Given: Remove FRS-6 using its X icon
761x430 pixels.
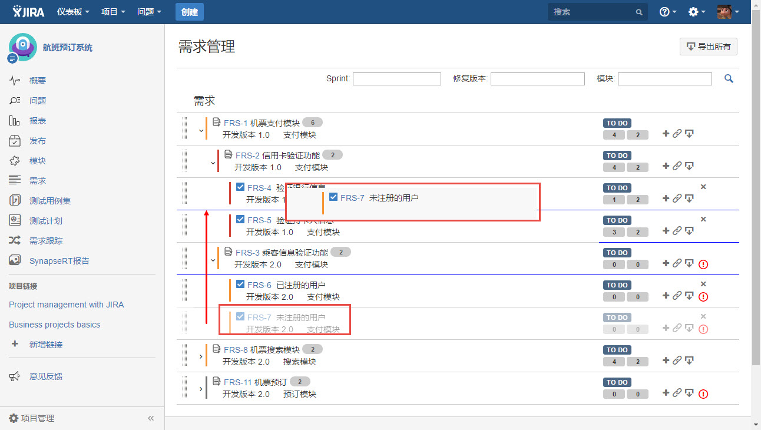Looking at the screenshot, I should tap(703, 284).
